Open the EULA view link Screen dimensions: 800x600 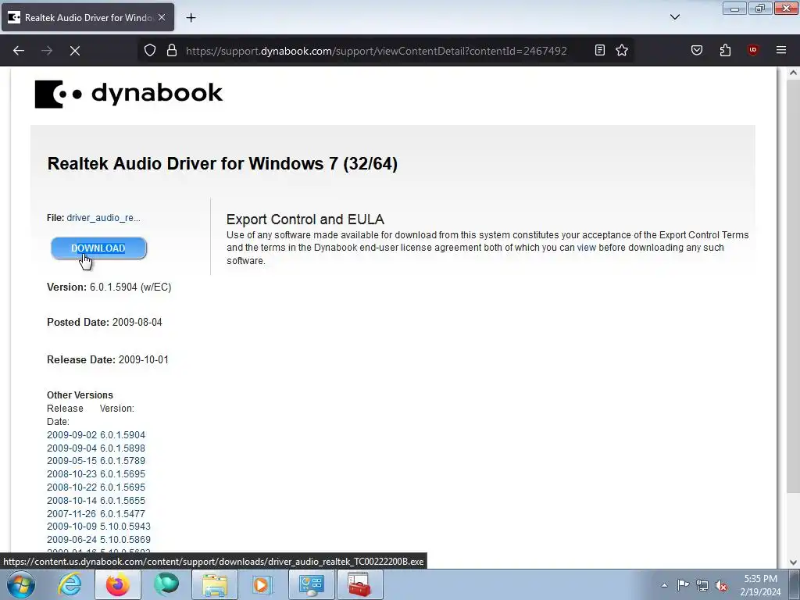(586, 248)
